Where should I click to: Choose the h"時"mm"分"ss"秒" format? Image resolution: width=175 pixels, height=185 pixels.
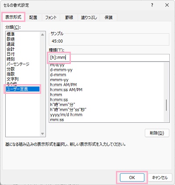(106, 110)
